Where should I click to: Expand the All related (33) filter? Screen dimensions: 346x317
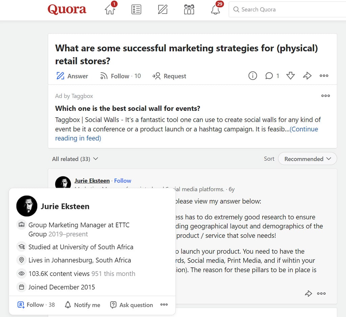point(75,159)
